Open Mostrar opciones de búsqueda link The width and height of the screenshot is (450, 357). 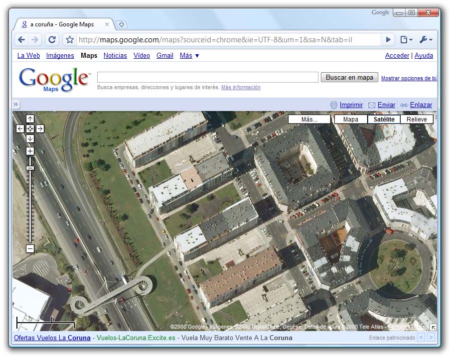(x=409, y=78)
